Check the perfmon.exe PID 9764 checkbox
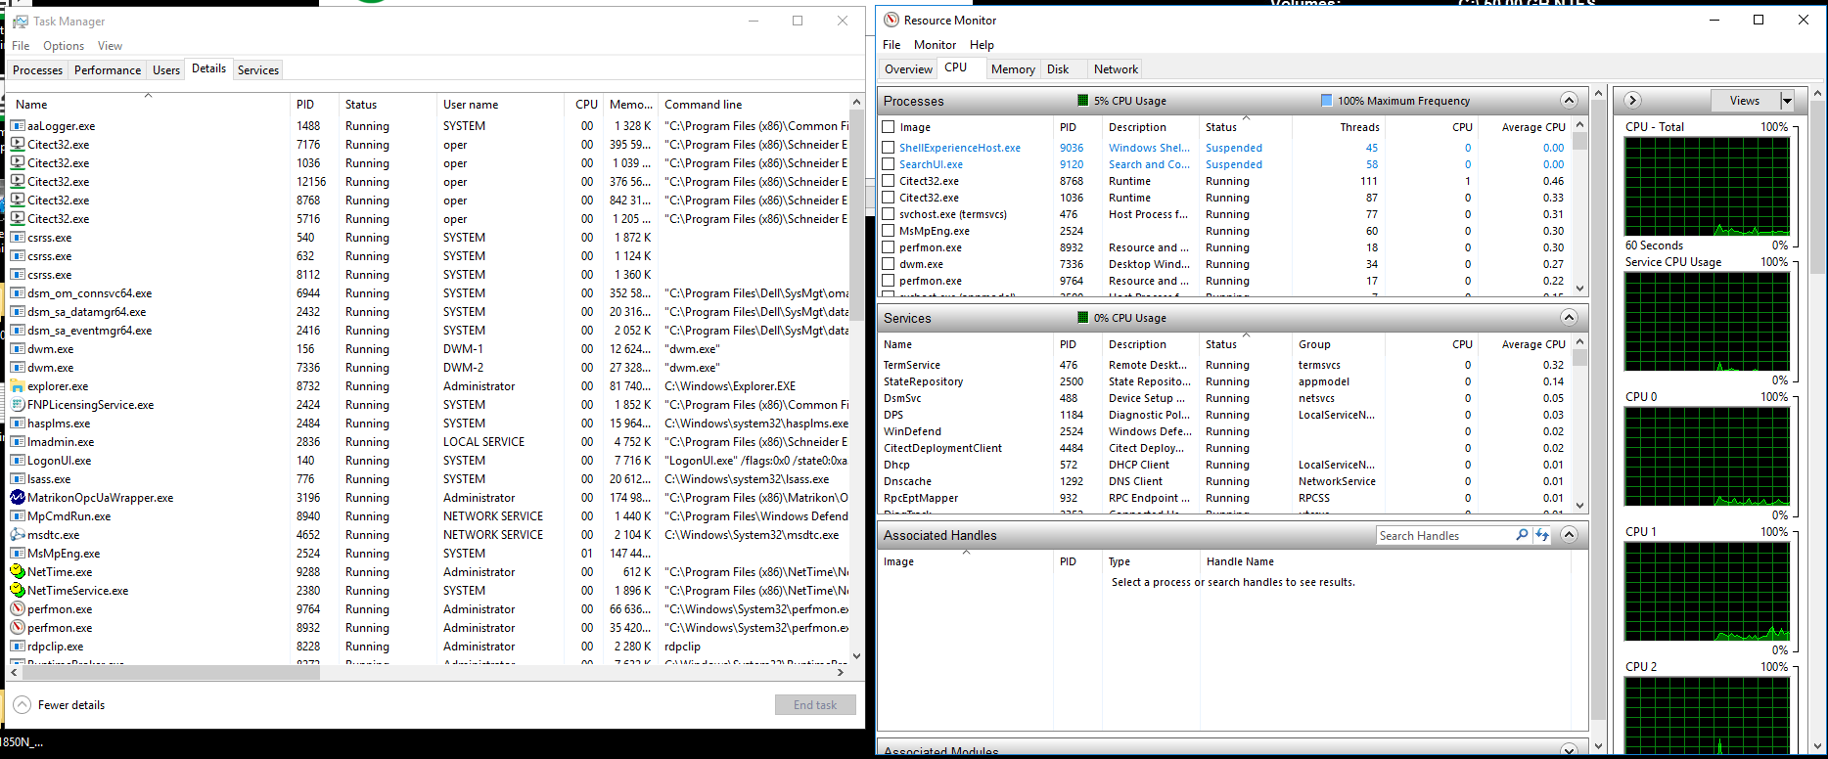1828x759 pixels. [x=889, y=281]
